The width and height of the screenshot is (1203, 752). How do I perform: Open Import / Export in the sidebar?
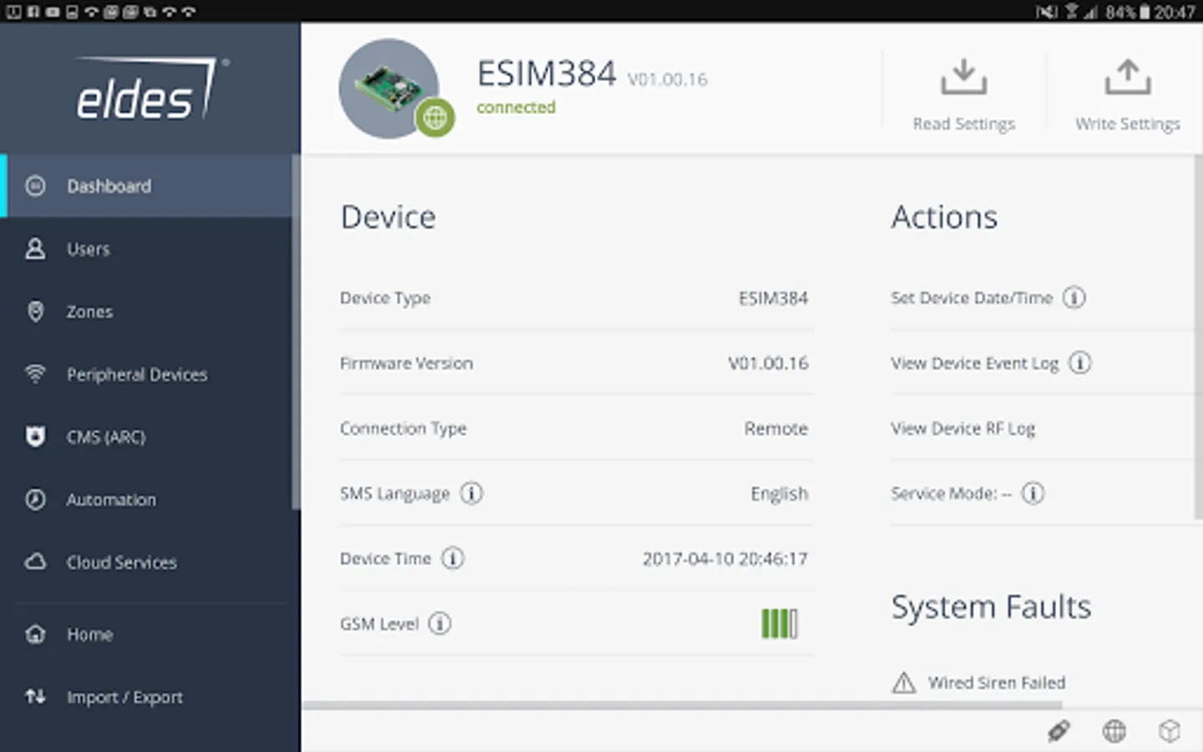click(150, 696)
